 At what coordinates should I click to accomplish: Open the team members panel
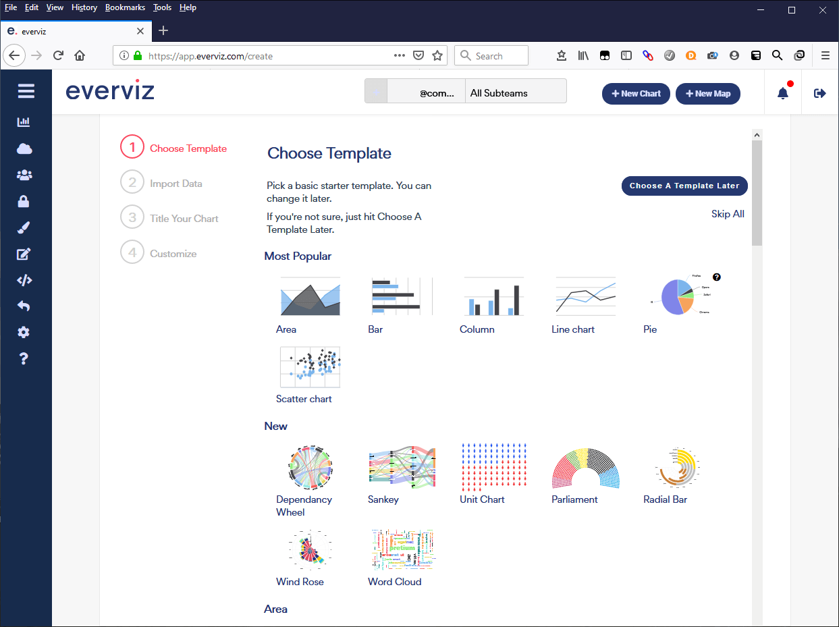click(24, 175)
